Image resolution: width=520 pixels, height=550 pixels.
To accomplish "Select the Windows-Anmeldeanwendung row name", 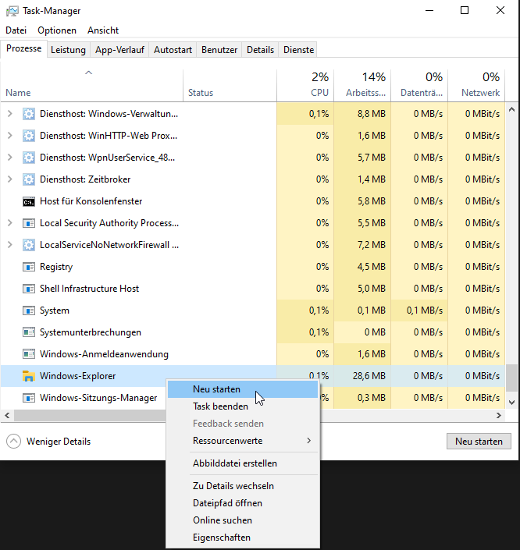I will pos(105,354).
